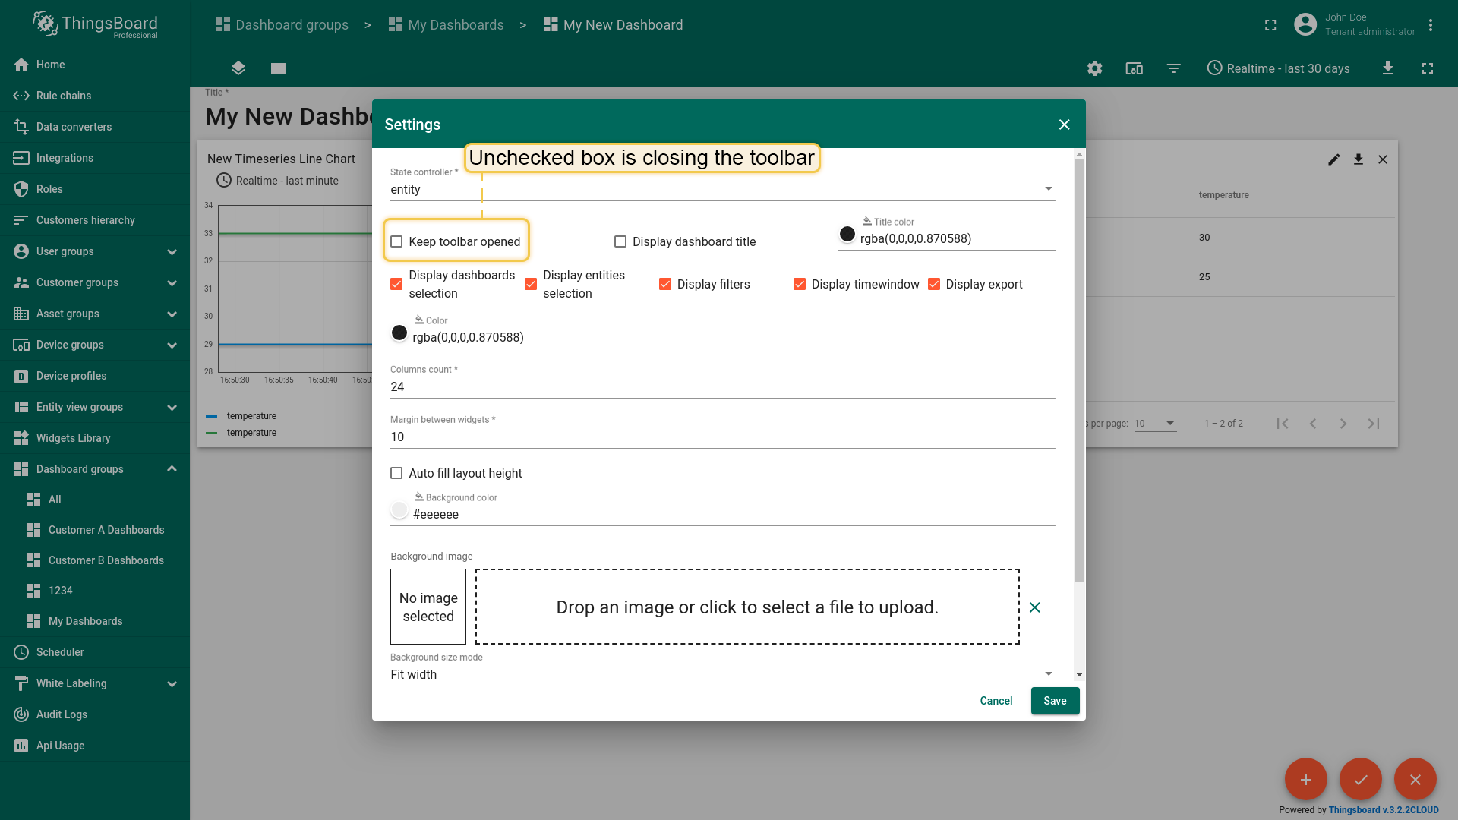
Task: Clear background image with teal X
Action: coord(1034,607)
